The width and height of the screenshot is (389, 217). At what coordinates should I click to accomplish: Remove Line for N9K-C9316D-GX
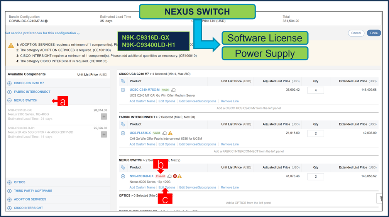(x=230, y=187)
